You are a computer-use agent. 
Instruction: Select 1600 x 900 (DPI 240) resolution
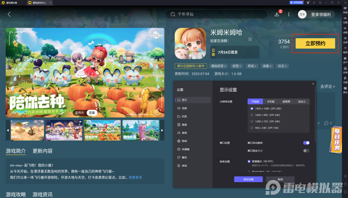click(x=265, y=115)
